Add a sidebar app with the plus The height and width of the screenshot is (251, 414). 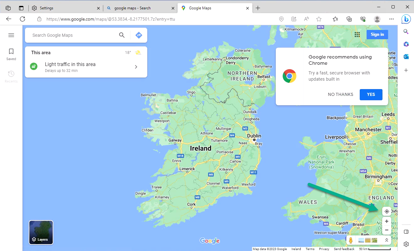pos(406,70)
